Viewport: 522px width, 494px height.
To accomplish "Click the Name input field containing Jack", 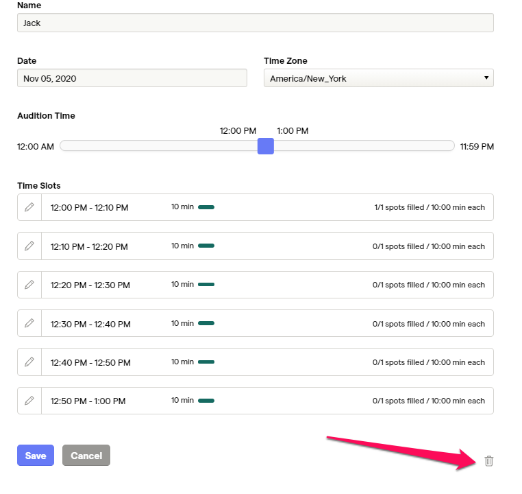I will coord(255,23).
